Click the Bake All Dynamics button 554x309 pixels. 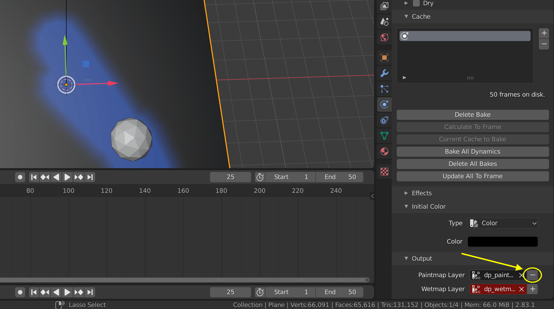[472, 151]
